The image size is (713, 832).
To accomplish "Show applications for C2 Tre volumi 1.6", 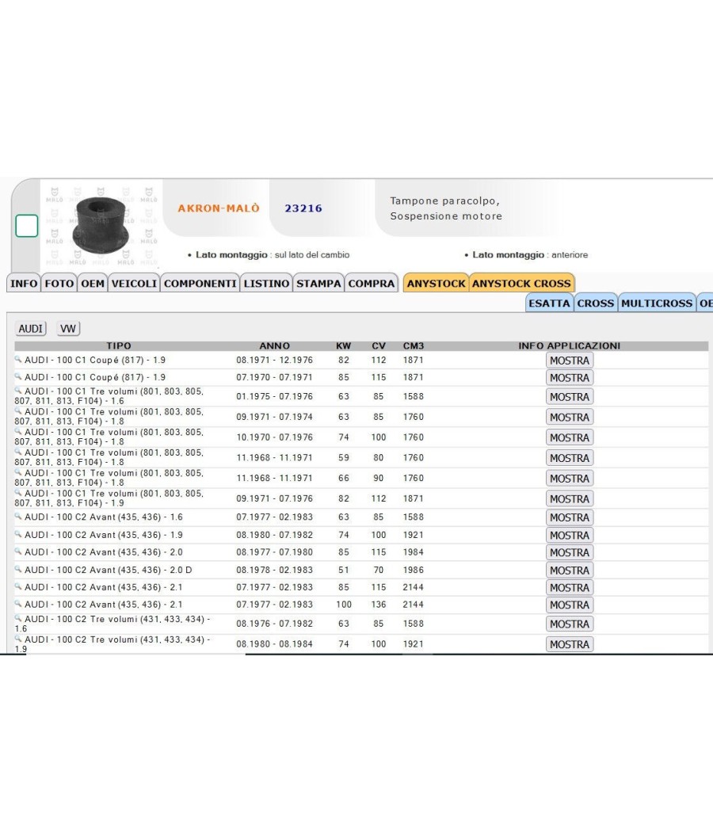I will pos(570,624).
